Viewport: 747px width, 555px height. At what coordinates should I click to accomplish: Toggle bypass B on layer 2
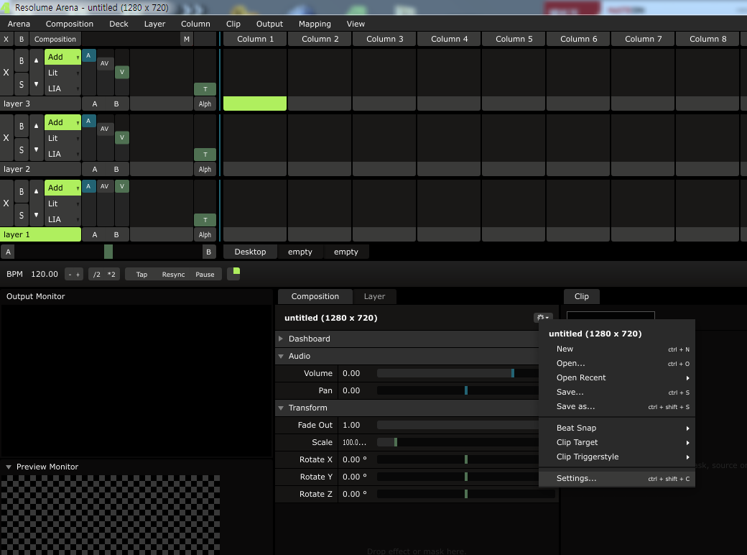(22, 126)
